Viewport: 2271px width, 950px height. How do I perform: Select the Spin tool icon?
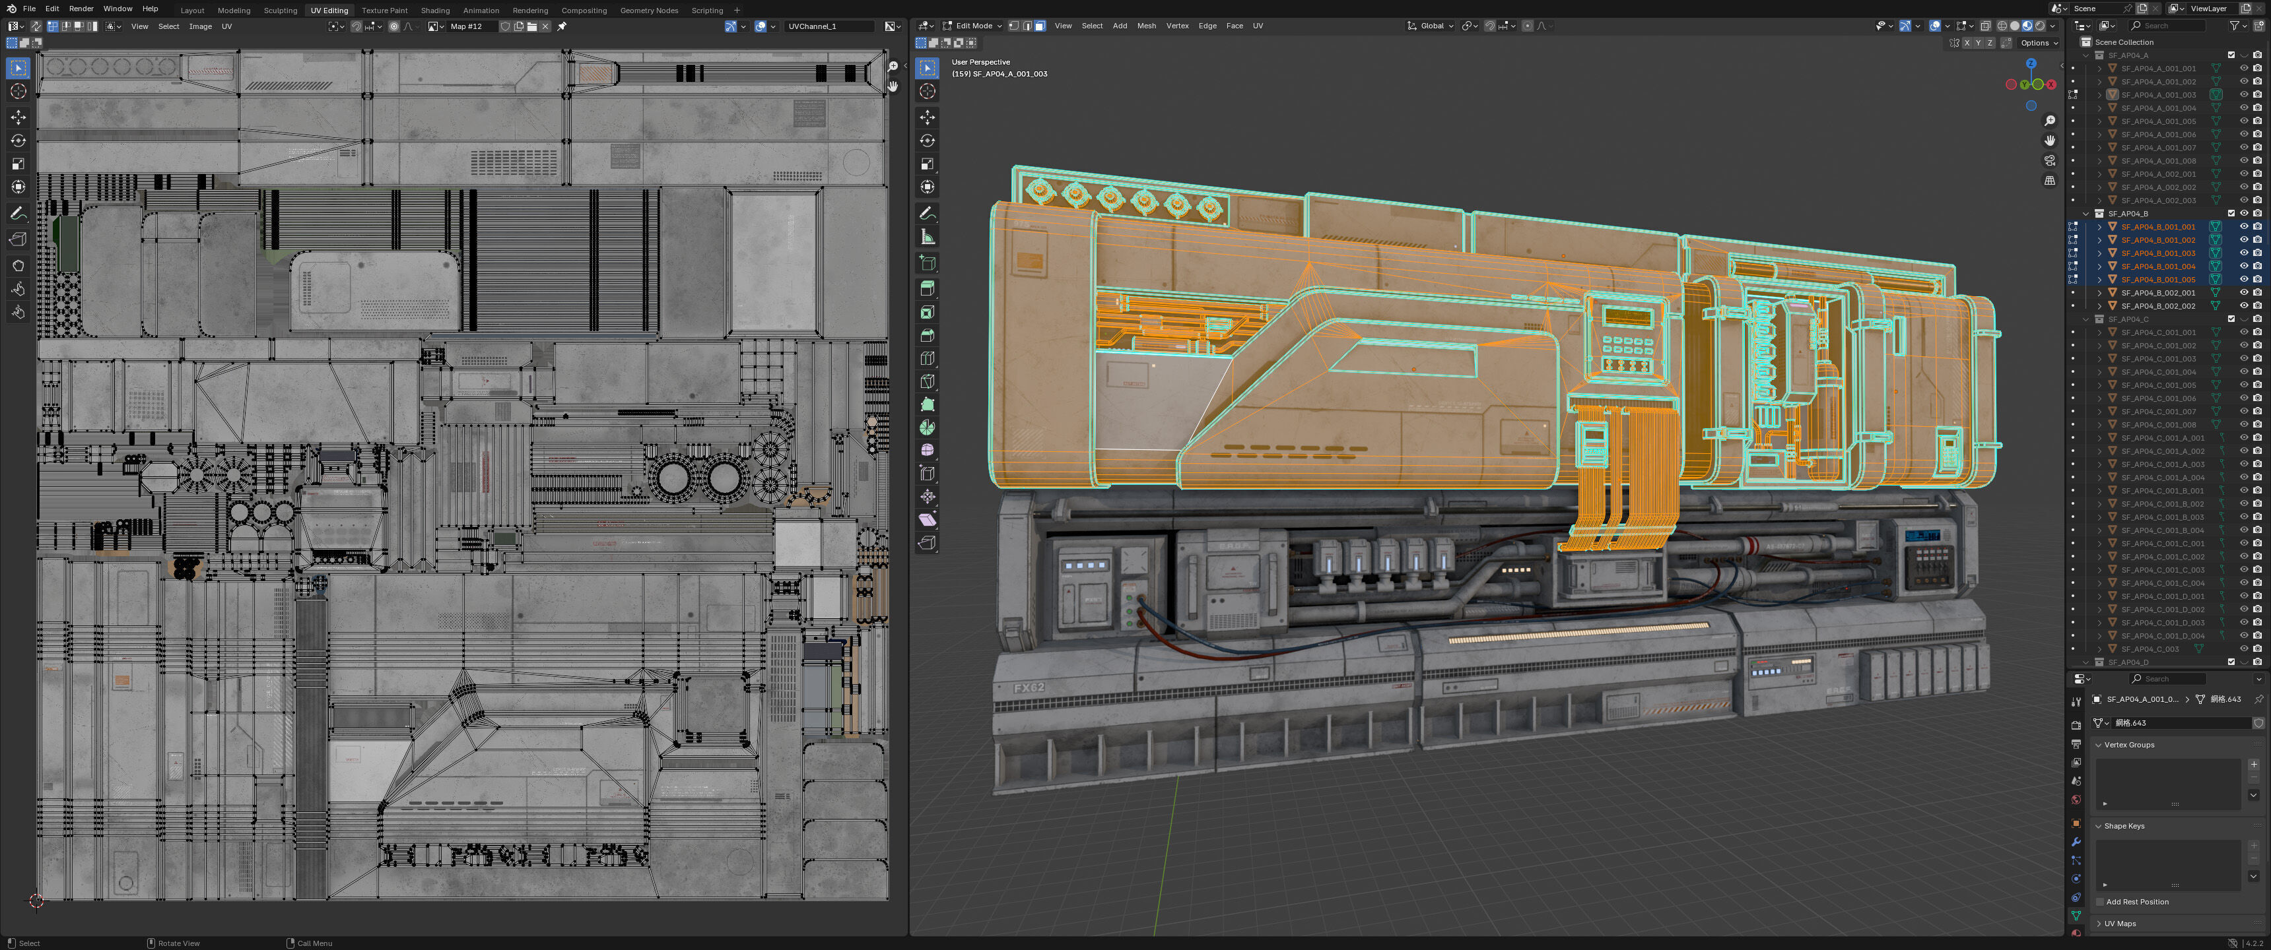click(928, 427)
